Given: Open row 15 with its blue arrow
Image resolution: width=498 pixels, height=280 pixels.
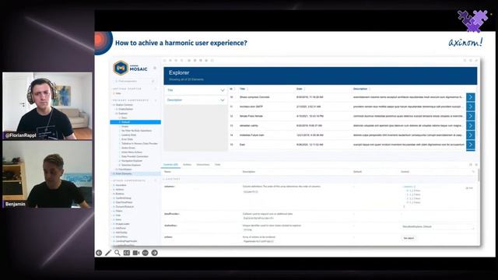Looking at the screenshot, I should coord(470,145).
